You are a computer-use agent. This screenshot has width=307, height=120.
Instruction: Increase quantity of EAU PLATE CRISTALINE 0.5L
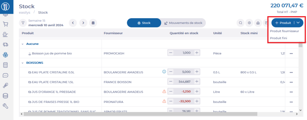(197, 72)
